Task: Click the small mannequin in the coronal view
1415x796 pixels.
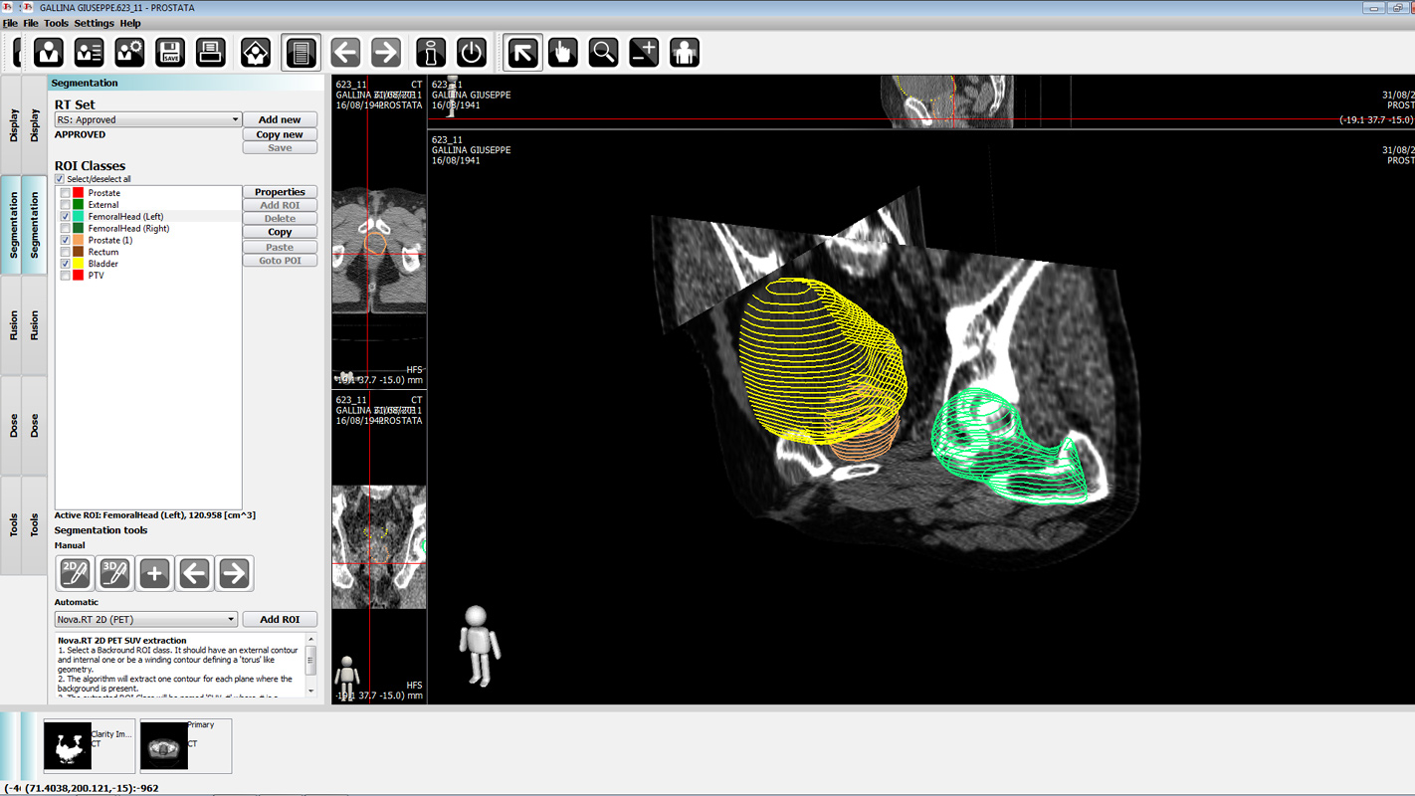Action: click(x=346, y=677)
